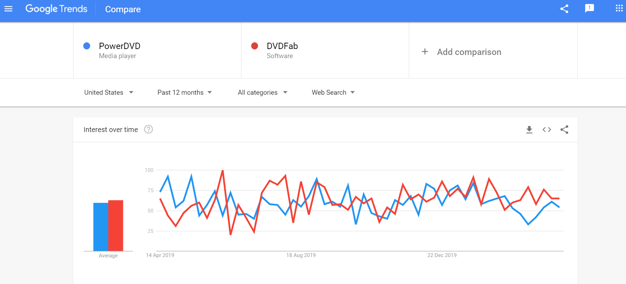Open the Past 12 months dropdown
This screenshot has height=284, width=626.
tap(185, 92)
